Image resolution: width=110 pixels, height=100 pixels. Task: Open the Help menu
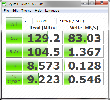(38, 11)
